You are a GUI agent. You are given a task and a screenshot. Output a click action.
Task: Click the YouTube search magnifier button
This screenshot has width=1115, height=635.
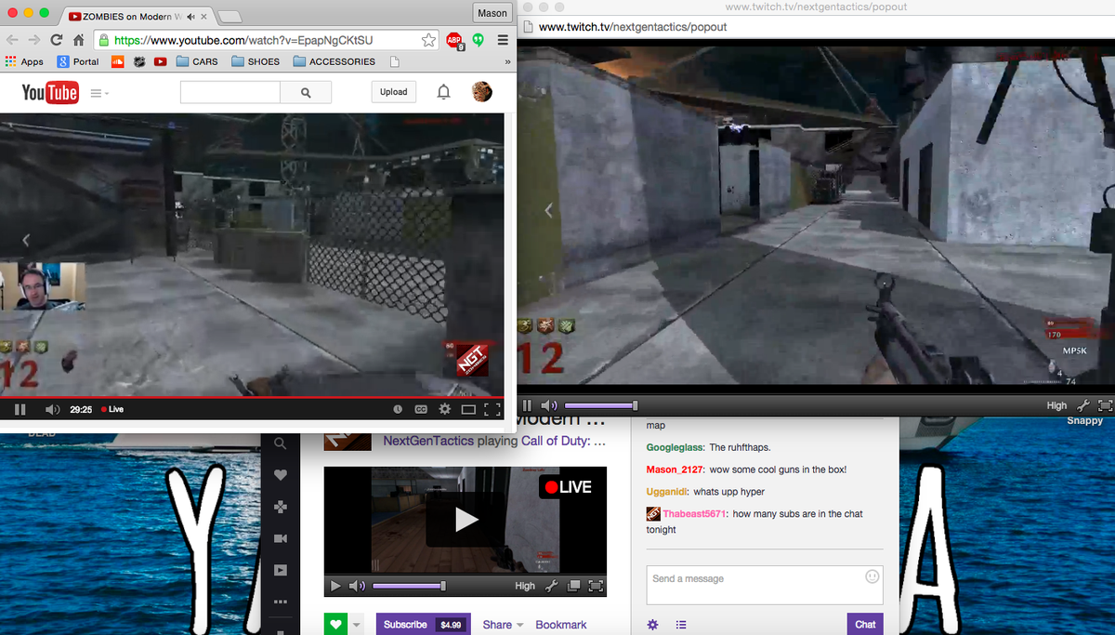point(306,92)
